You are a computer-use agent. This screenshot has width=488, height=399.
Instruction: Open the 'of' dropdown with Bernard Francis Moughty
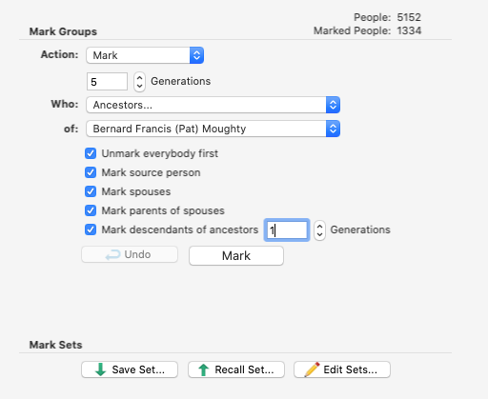tap(213, 129)
